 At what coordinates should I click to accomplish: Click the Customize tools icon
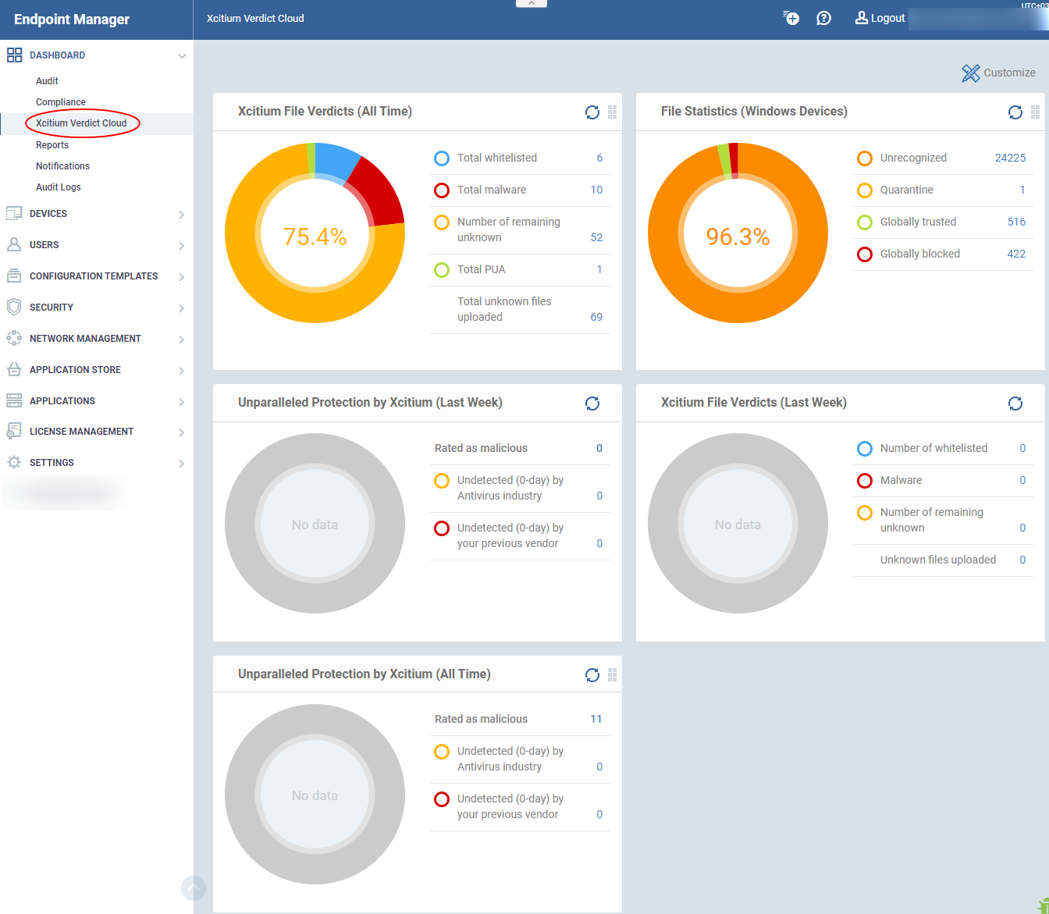pos(970,73)
